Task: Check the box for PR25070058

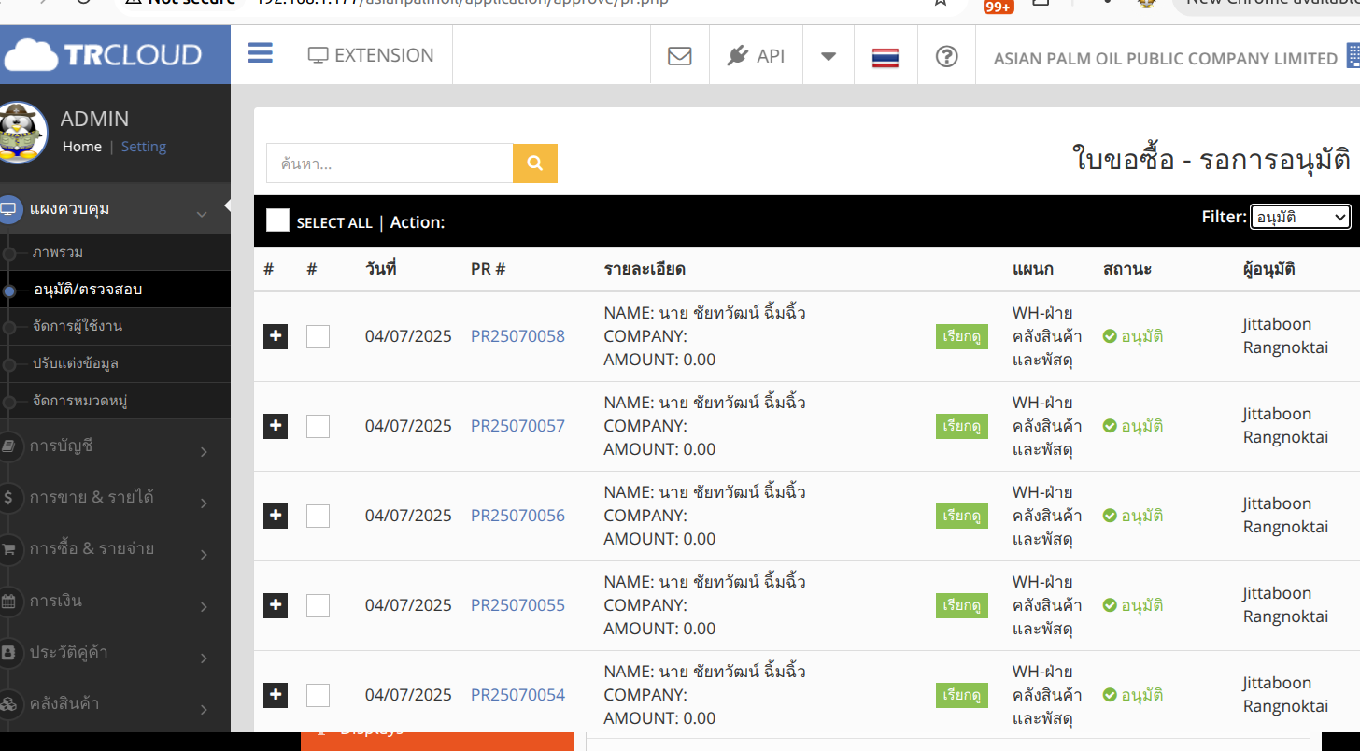Action: 318,336
